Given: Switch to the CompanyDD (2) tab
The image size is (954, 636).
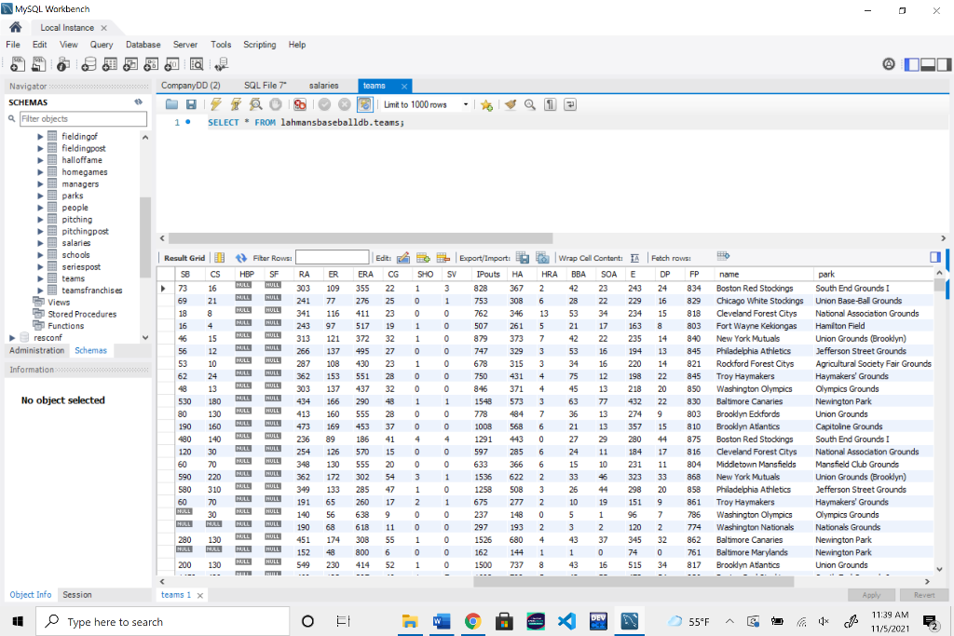Looking at the screenshot, I should pos(190,86).
